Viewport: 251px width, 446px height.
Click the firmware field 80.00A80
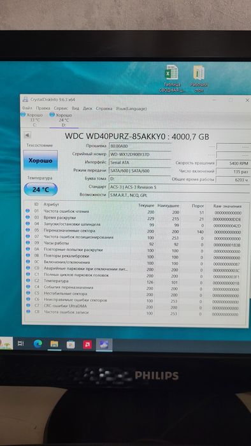pyautogui.click(x=140, y=146)
